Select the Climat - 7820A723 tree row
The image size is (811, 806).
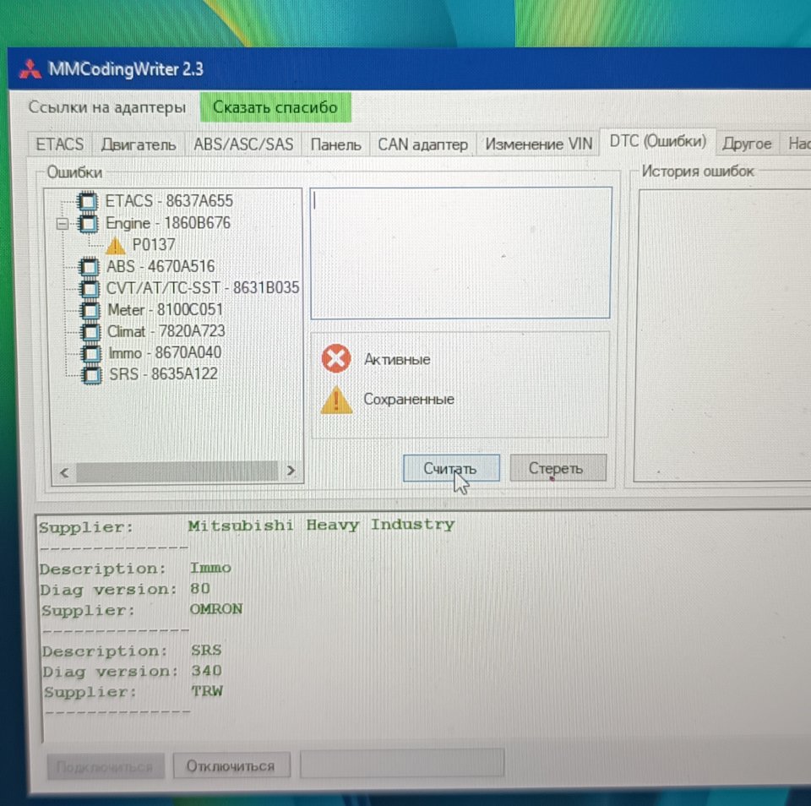[166, 331]
